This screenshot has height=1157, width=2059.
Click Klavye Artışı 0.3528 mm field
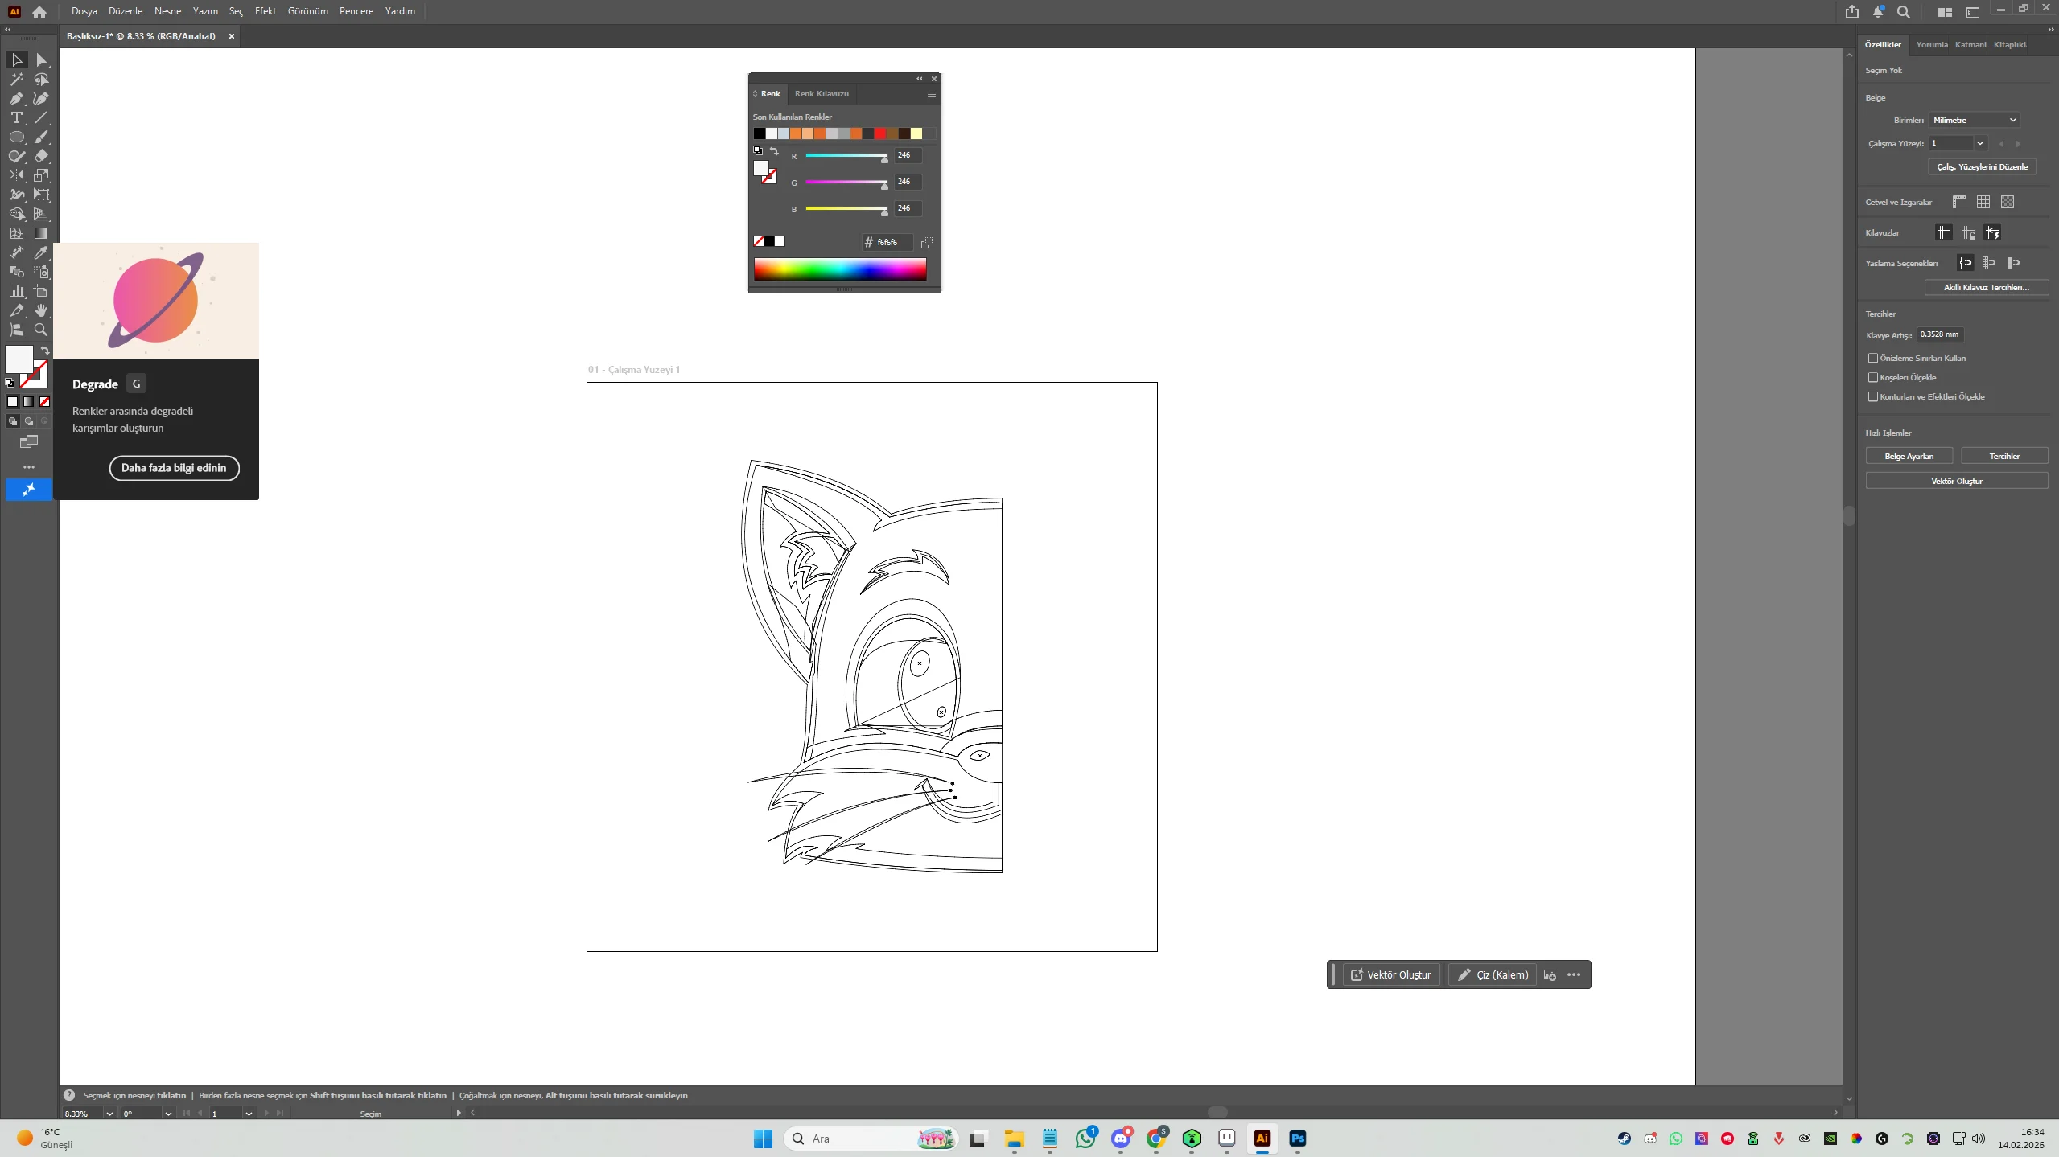1940,334
